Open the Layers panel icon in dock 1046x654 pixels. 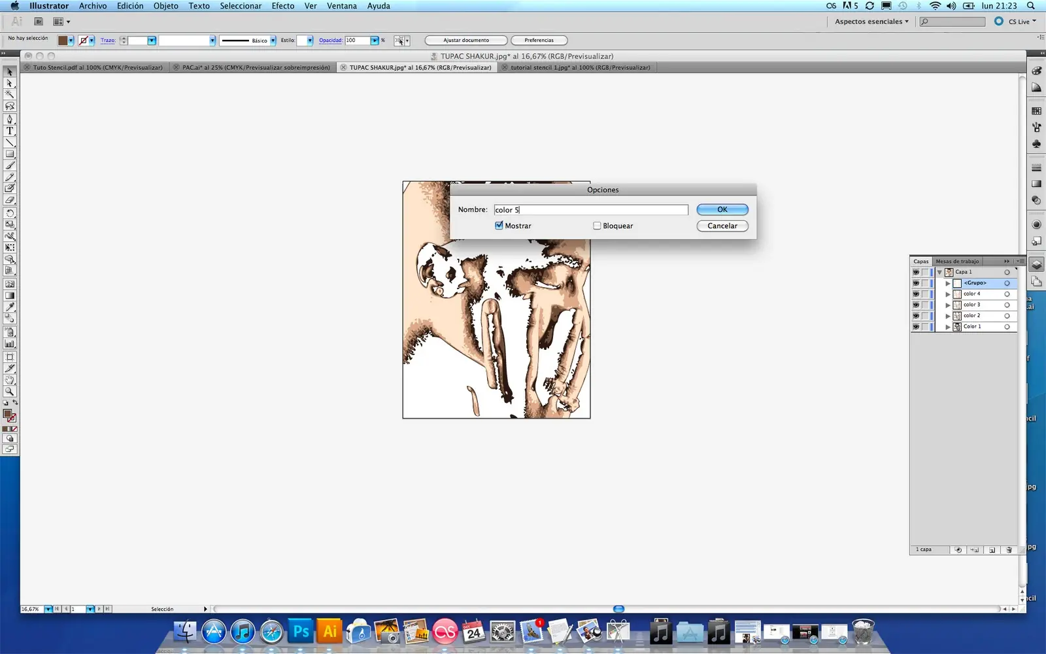click(x=1036, y=265)
